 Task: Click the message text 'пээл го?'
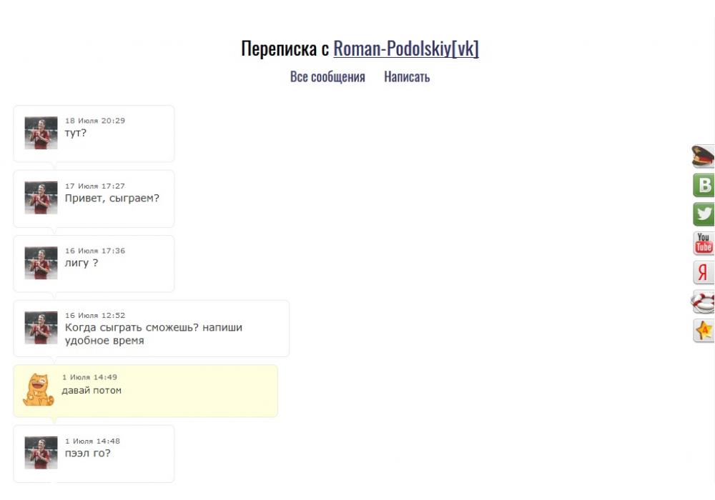pos(87,453)
